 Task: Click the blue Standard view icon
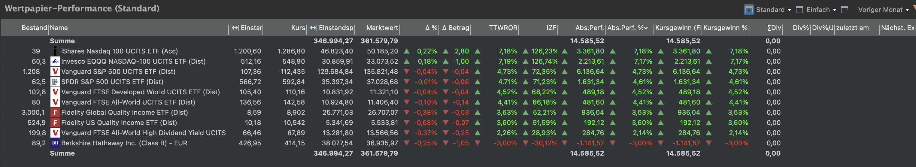[748, 10]
